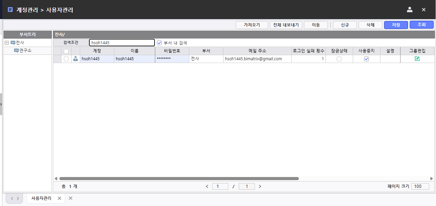Expand the collapsed left side panel handle
The height and width of the screenshot is (206, 436).
tap(1, 104)
